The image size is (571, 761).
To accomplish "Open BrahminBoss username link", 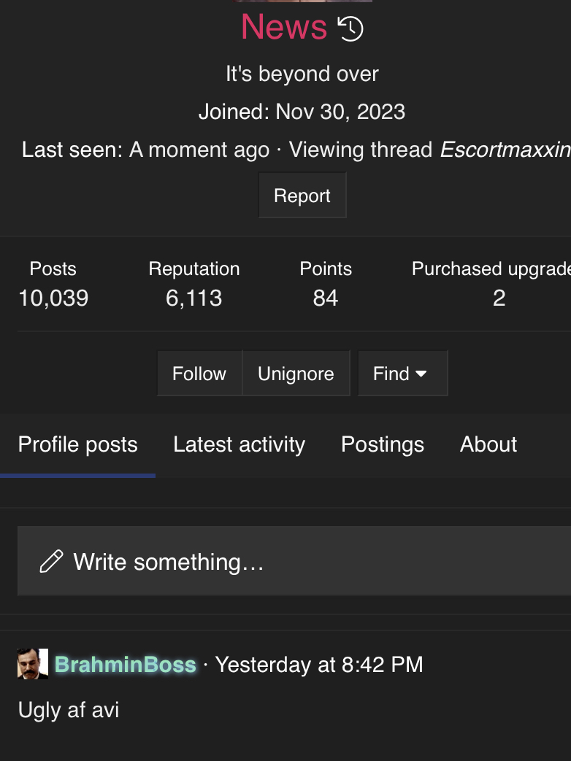I will (x=126, y=665).
